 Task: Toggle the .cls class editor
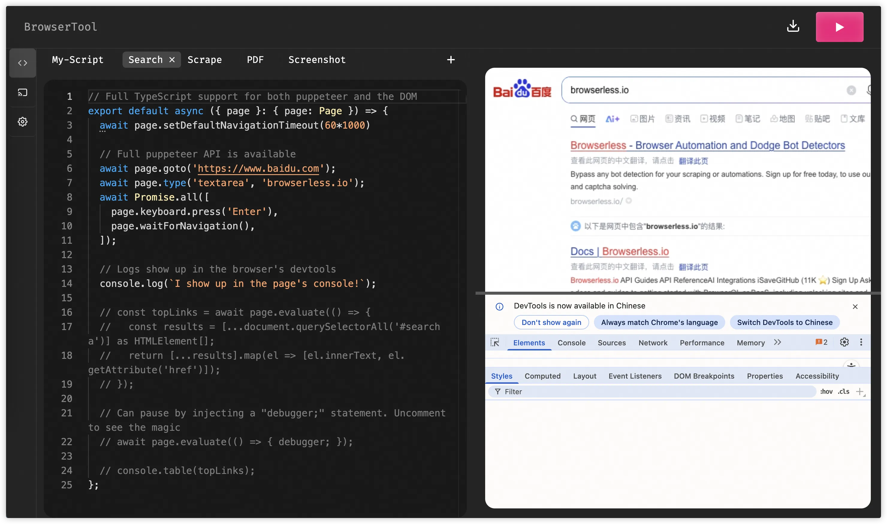pos(844,392)
